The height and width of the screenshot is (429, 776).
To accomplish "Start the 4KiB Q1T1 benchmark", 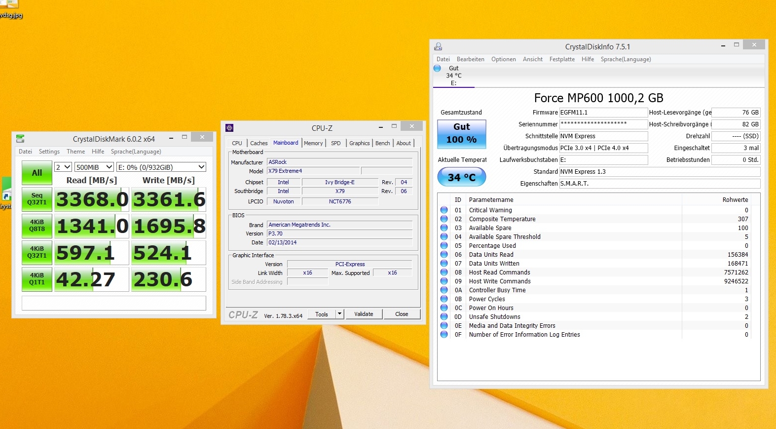I will [x=37, y=279].
